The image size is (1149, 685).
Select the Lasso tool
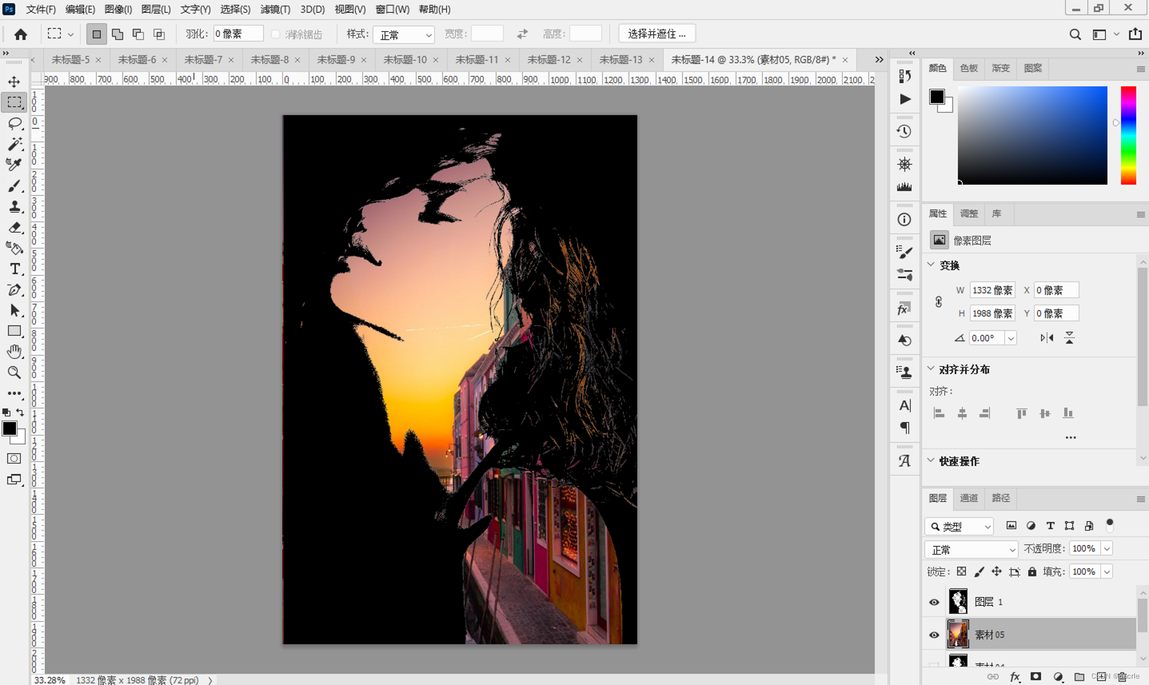coord(14,123)
